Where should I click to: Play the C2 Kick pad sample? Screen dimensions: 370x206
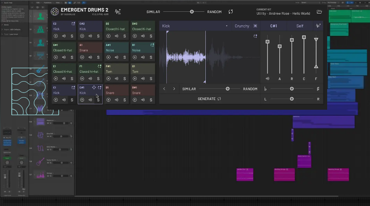56,36
